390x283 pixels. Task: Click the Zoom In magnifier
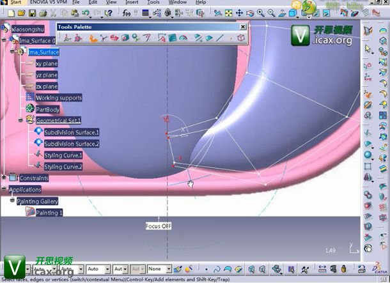261,13
